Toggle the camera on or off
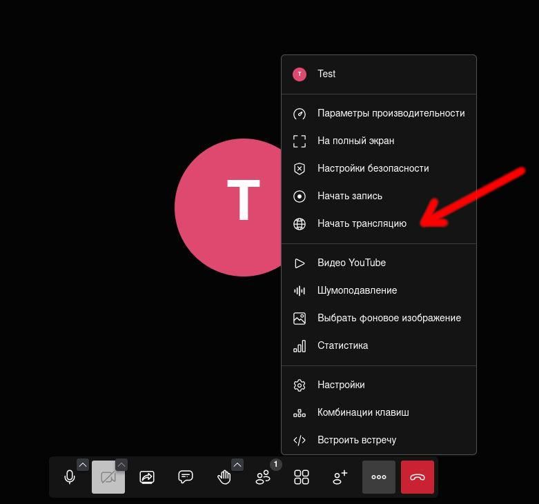Viewport: 539px width, 504px height. point(108,477)
